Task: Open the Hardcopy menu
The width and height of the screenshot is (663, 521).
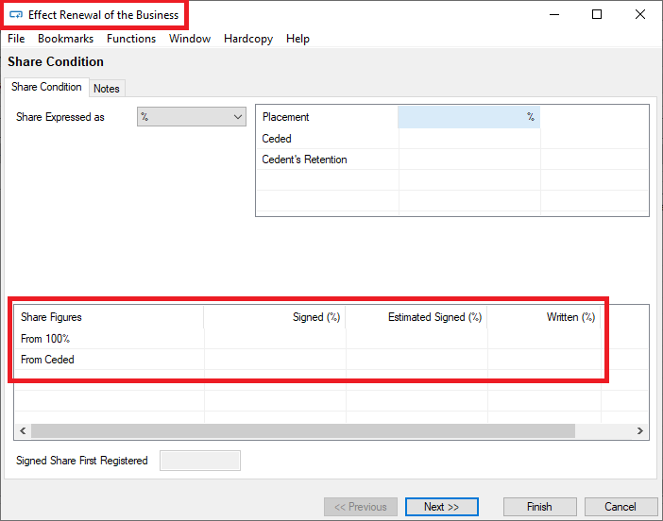Action: pyautogui.click(x=250, y=39)
